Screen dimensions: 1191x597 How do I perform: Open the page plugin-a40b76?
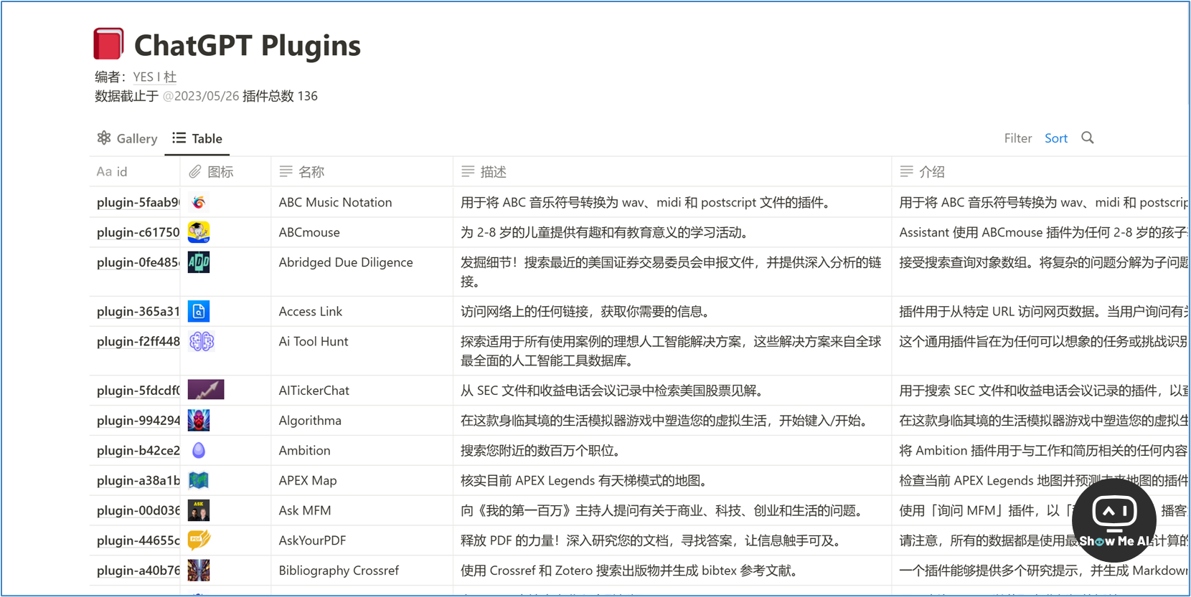tap(138, 570)
